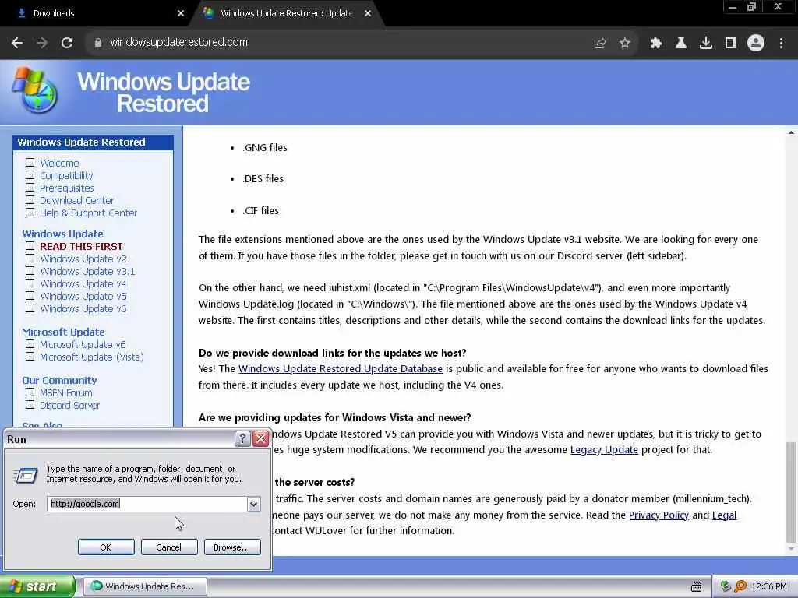Click the taskbar clock 12:36 PM

[768, 586]
